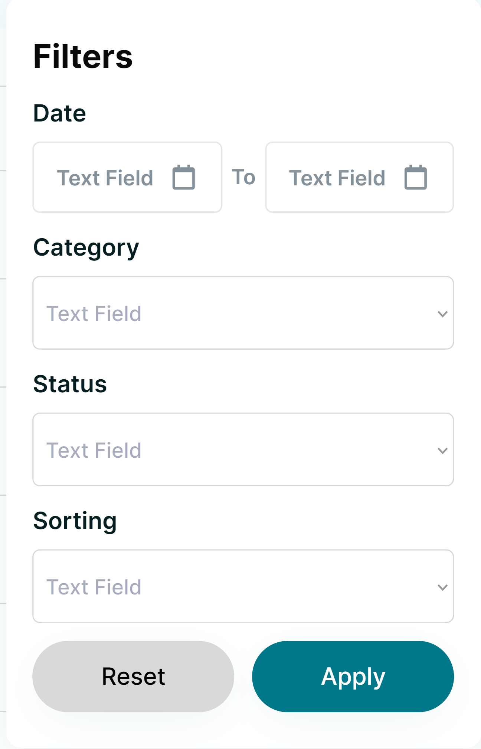Click the placeholder text in Sorting dropdown
The width and height of the screenshot is (481, 749).
tap(94, 587)
